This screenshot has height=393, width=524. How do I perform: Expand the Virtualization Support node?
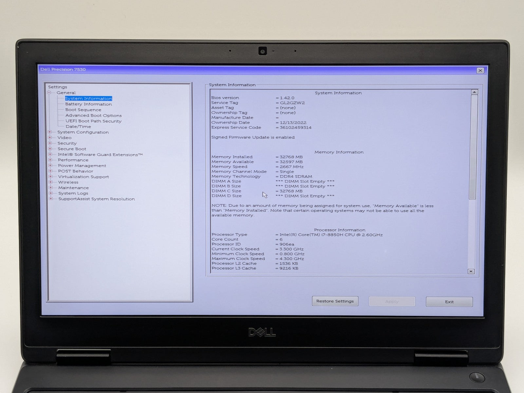50,177
